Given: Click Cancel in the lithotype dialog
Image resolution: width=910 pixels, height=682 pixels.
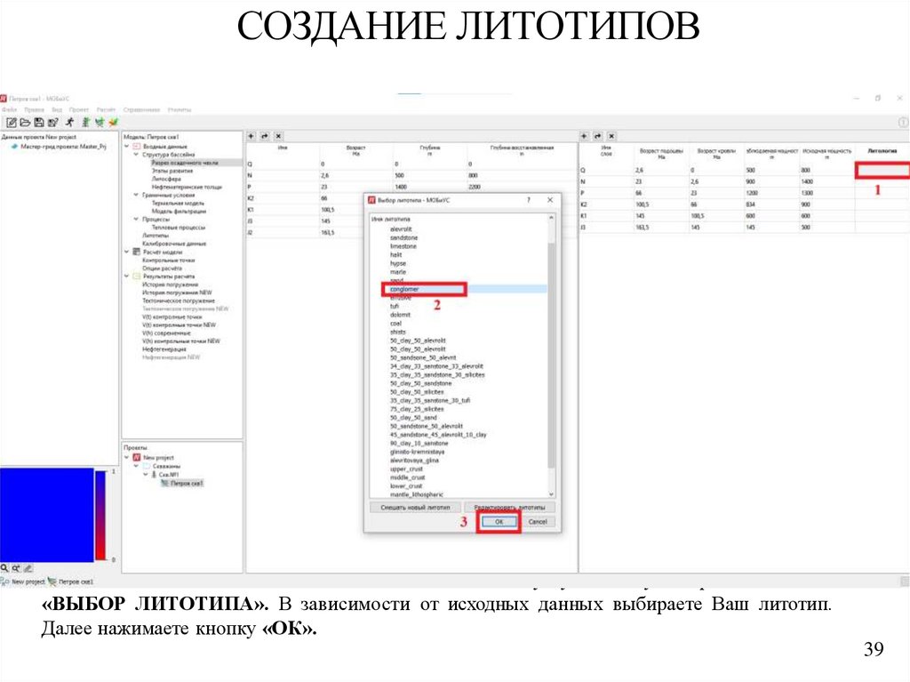Looking at the screenshot, I should click(x=538, y=522).
